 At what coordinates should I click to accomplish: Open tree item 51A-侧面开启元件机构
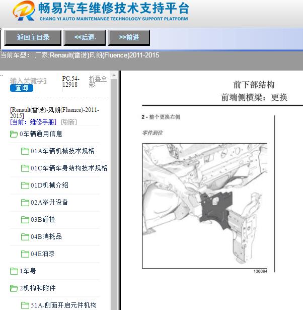click(63, 305)
